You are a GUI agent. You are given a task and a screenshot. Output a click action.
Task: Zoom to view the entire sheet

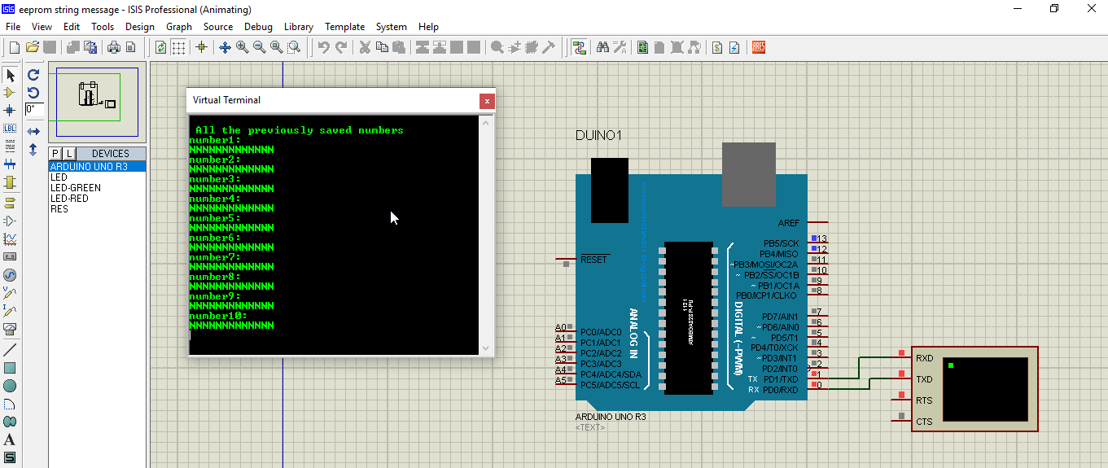pyautogui.click(x=277, y=47)
